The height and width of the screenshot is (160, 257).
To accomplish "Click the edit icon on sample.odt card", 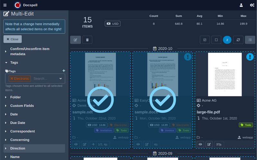I will click(x=84, y=144).
